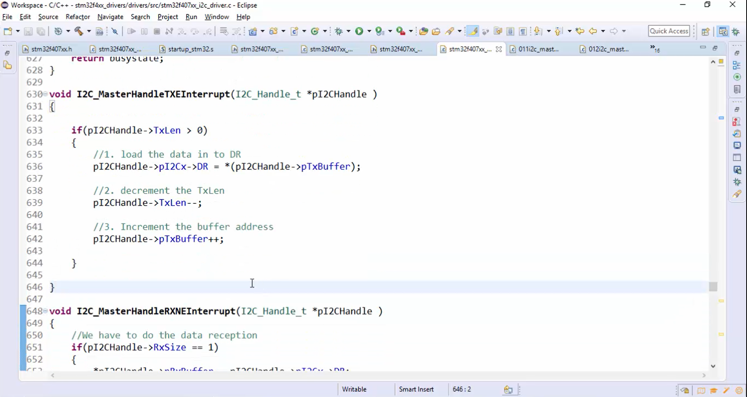Click the binary 010 toolbar icon
This screenshot has width=747, height=397.
tap(99, 31)
